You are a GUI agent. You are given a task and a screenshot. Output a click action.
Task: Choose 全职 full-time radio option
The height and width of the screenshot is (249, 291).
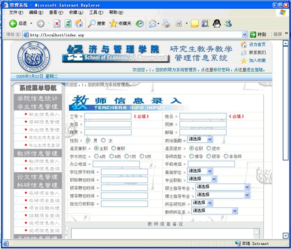pos(96,148)
